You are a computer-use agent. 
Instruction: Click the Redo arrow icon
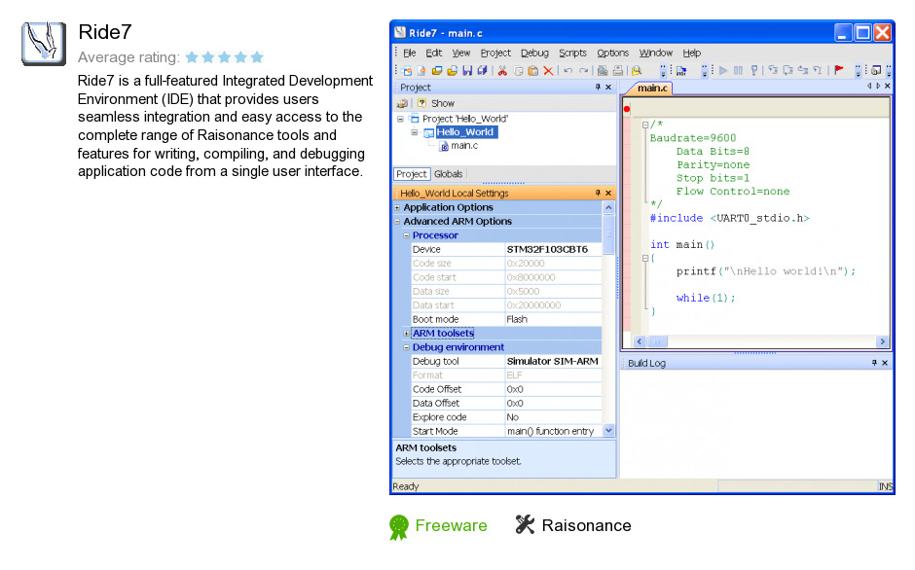[583, 71]
